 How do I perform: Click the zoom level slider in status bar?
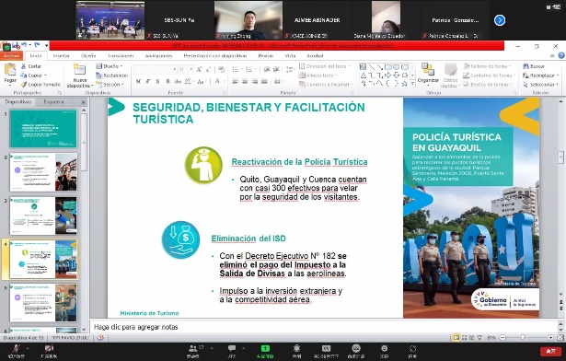tap(526, 337)
